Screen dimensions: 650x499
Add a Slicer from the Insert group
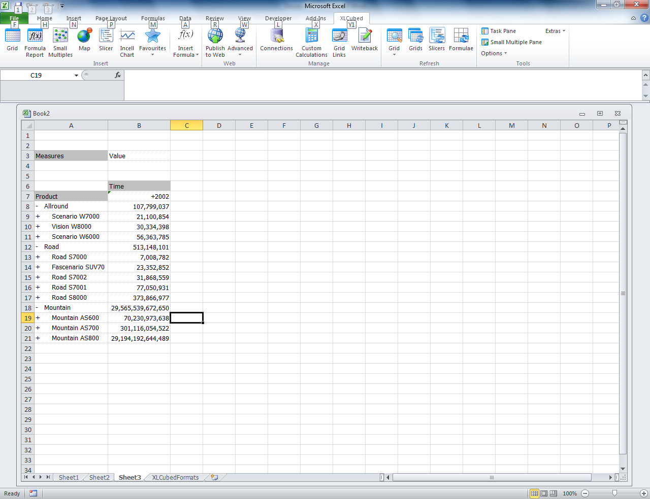(x=106, y=40)
